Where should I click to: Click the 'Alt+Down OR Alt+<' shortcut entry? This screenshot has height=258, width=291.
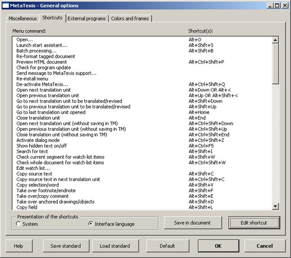click(210, 90)
